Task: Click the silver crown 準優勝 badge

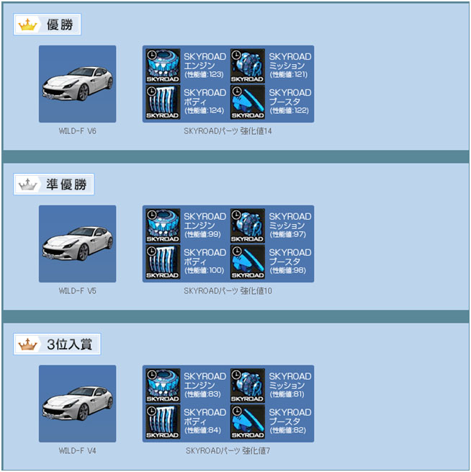Action: click(54, 184)
